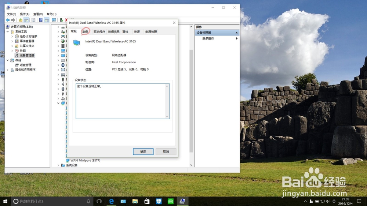The width and height of the screenshot is (367, 206).
Task: Click the Up one level folder icon
Action: [x=21, y=20]
